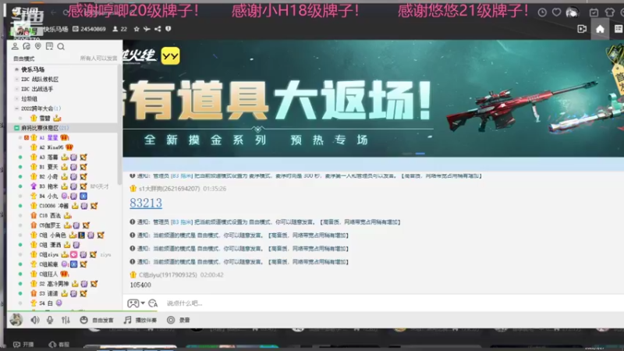Select user C组ziyu in member list
This screenshot has width=624, height=351.
pyautogui.click(x=49, y=255)
